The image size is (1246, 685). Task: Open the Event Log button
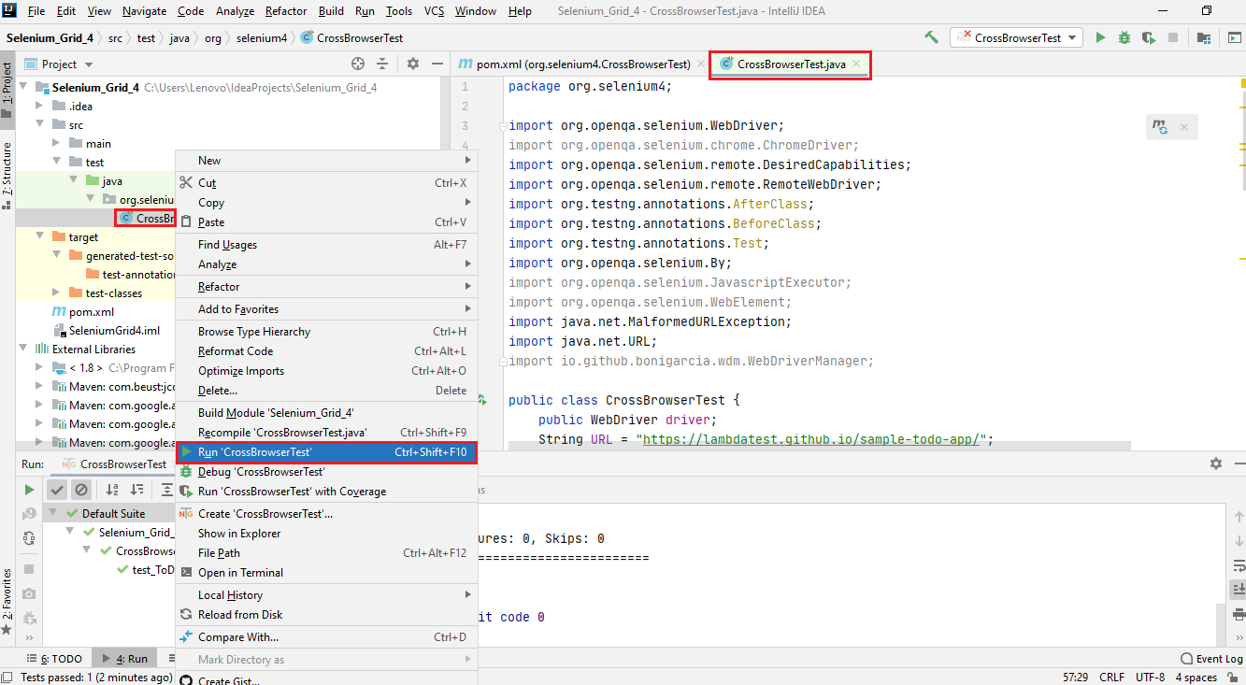[1211, 659]
